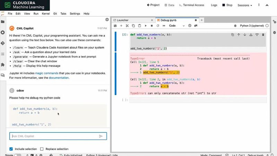This screenshot has width=277, height=156.
Task: Open Terminal Access
Action: click(x=192, y=5)
